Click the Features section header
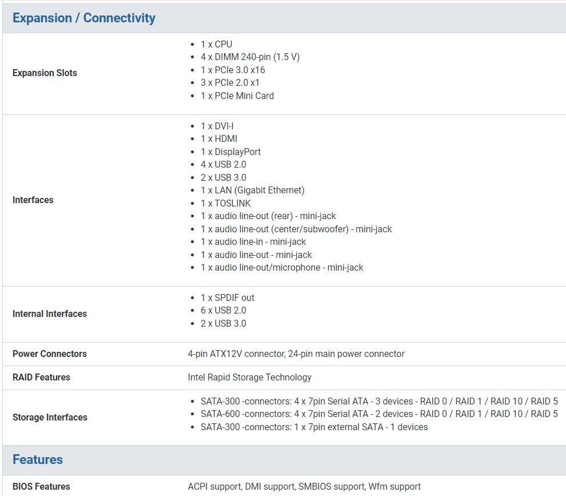The height and width of the screenshot is (496, 566). (x=38, y=460)
